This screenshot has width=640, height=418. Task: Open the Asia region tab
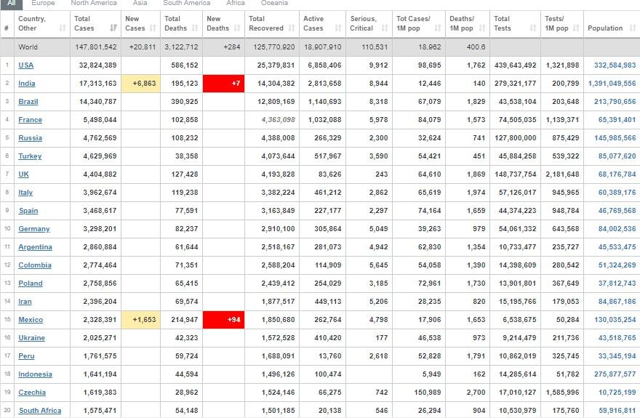140,4
